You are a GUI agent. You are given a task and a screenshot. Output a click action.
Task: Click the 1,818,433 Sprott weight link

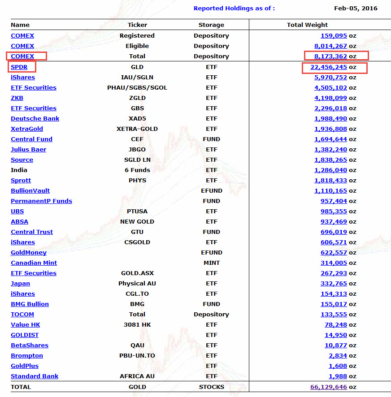click(330, 181)
